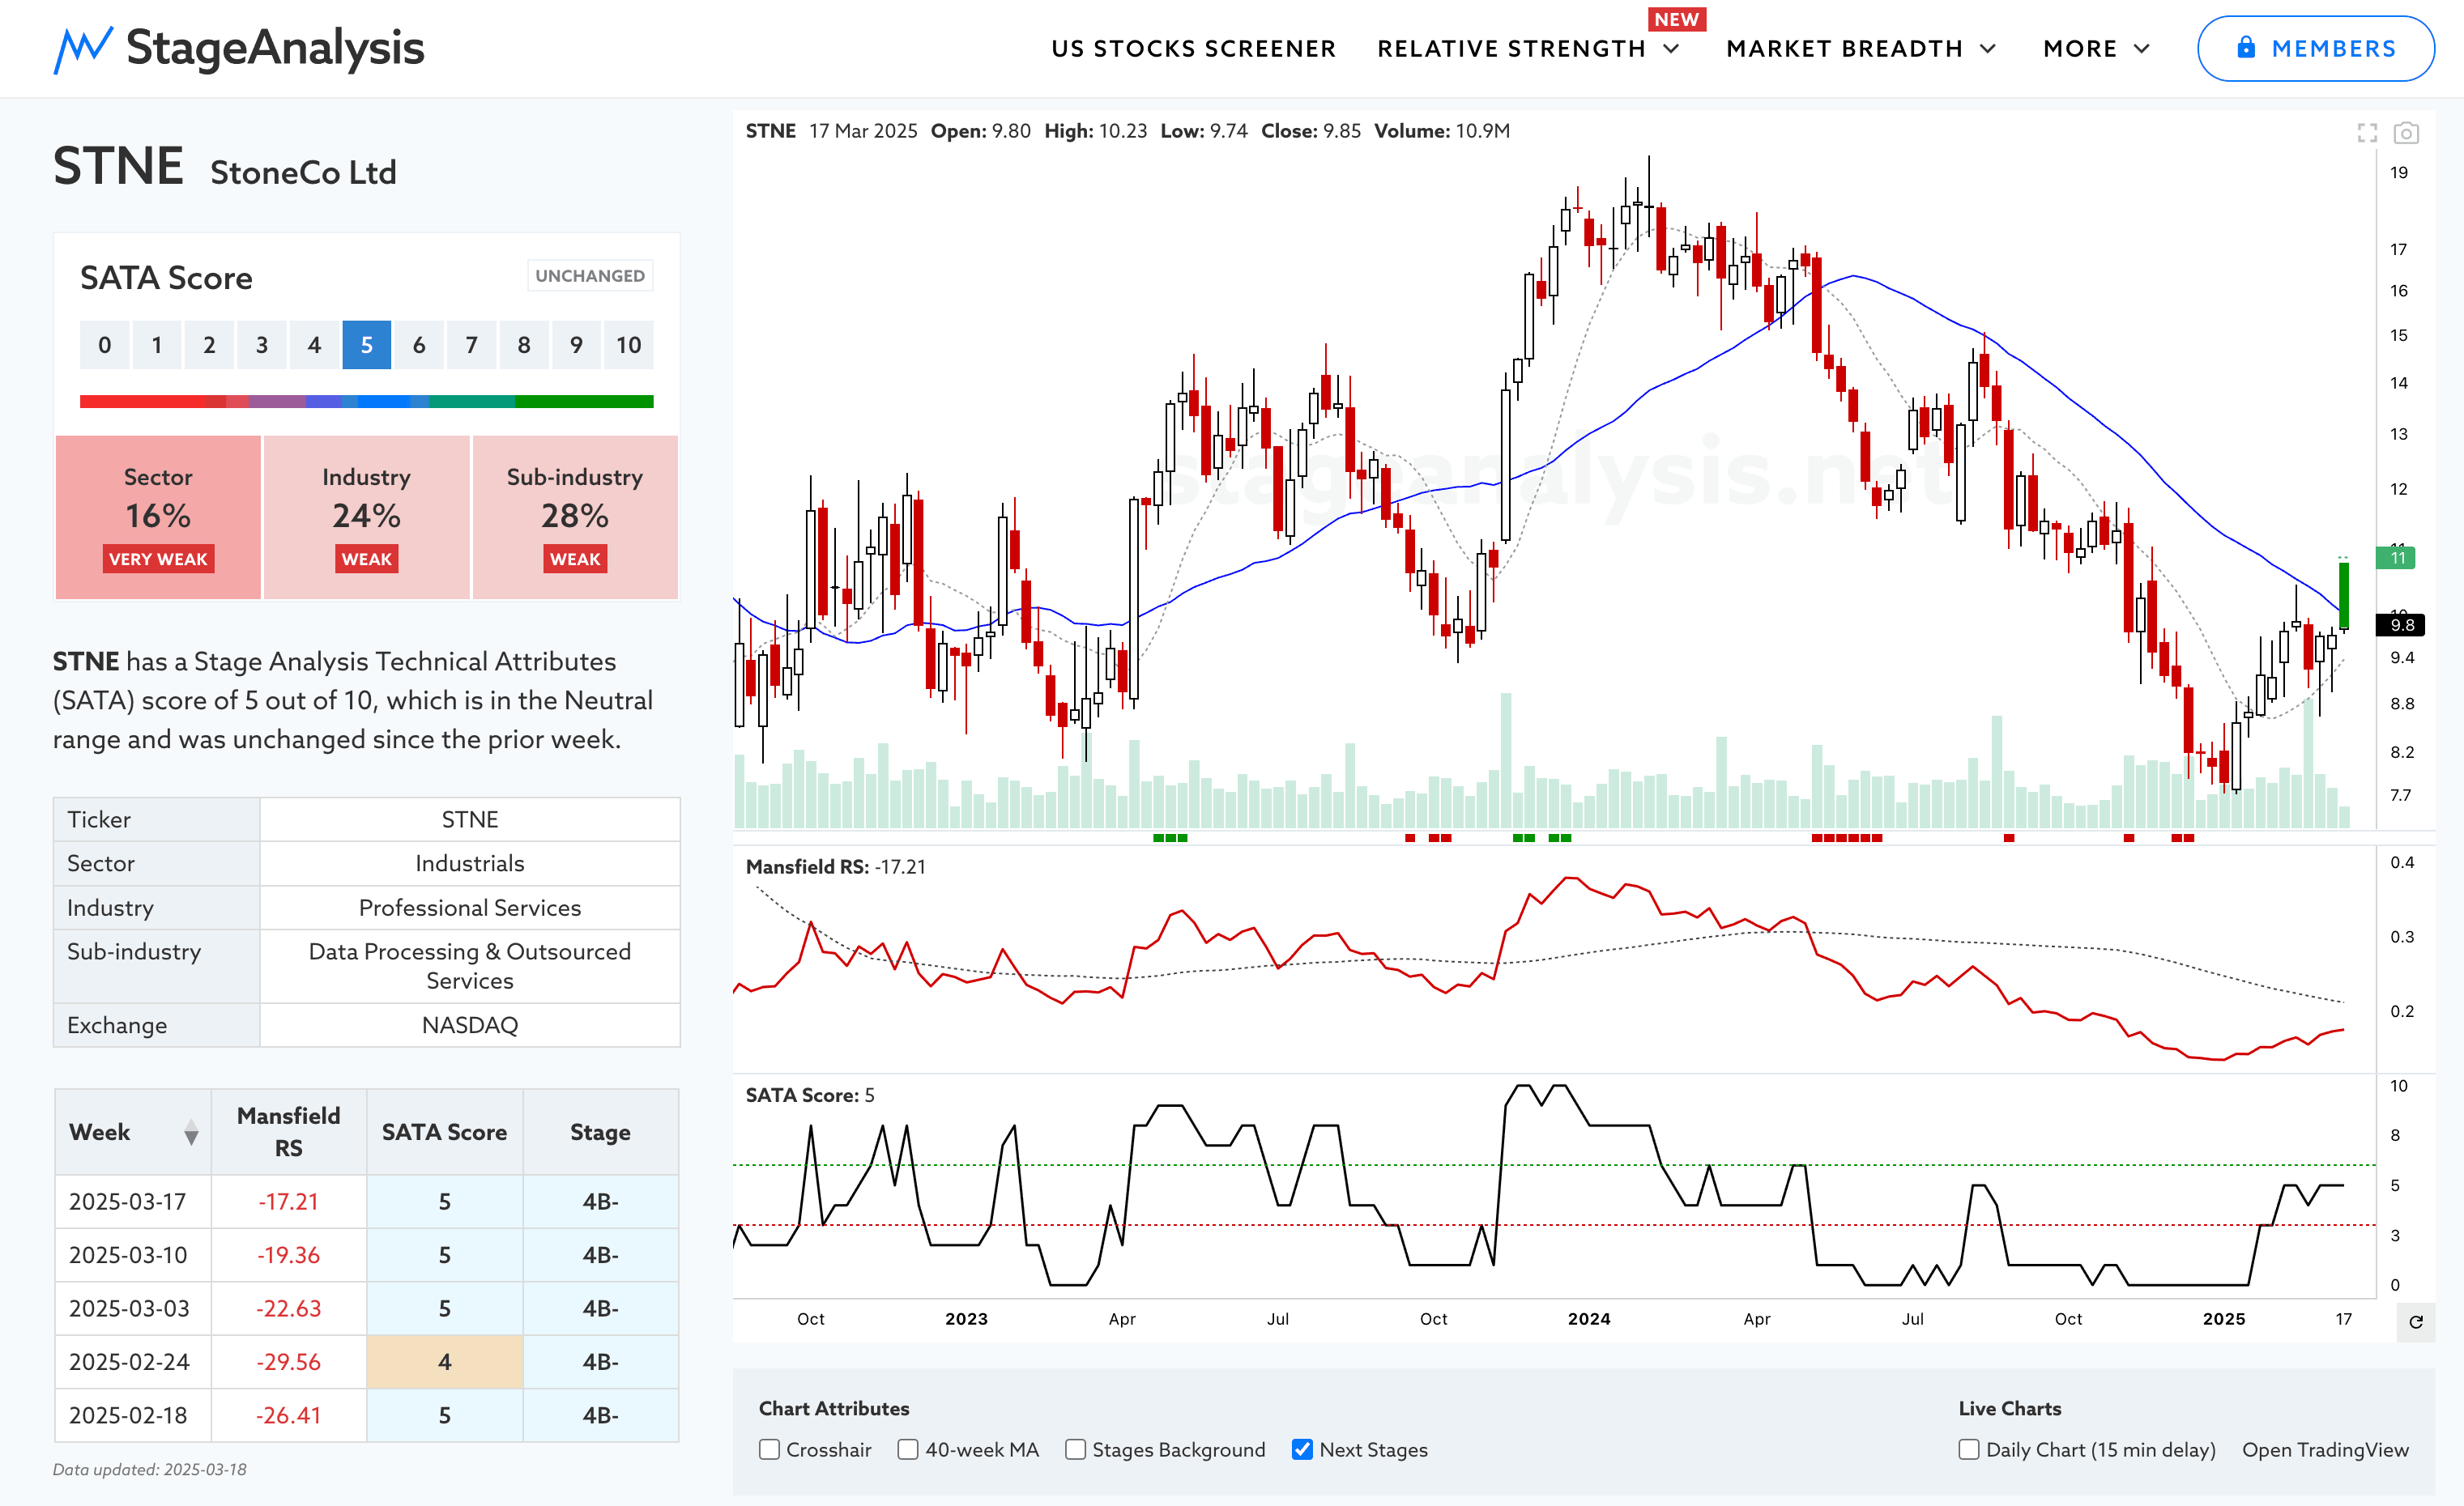
Task: Click the 2024 axis label
Action: coord(1589,1319)
